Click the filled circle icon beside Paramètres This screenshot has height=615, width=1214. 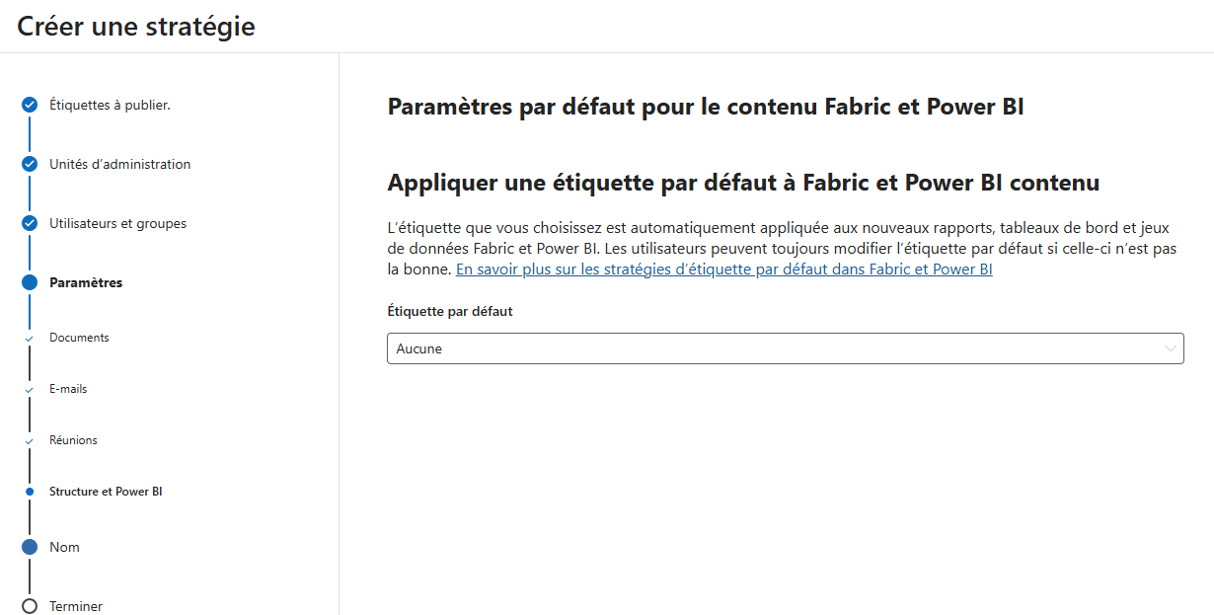[30, 282]
